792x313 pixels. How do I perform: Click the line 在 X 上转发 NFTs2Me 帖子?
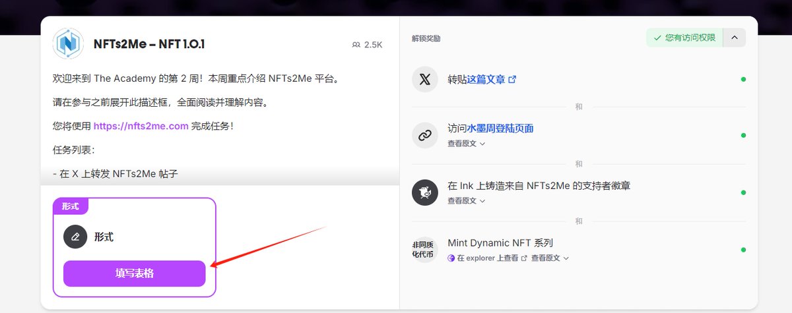pos(115,173)
